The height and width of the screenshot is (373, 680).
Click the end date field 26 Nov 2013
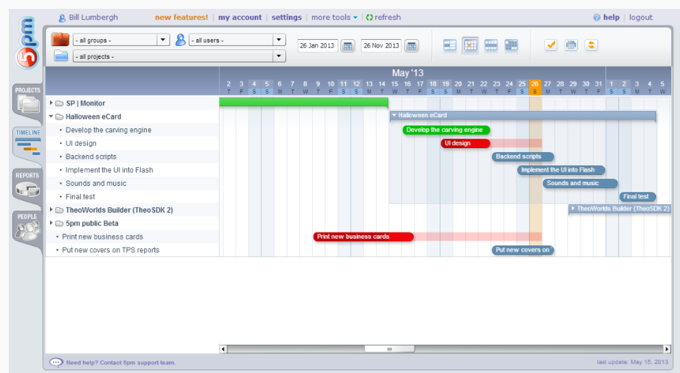[x=381, y=45]
